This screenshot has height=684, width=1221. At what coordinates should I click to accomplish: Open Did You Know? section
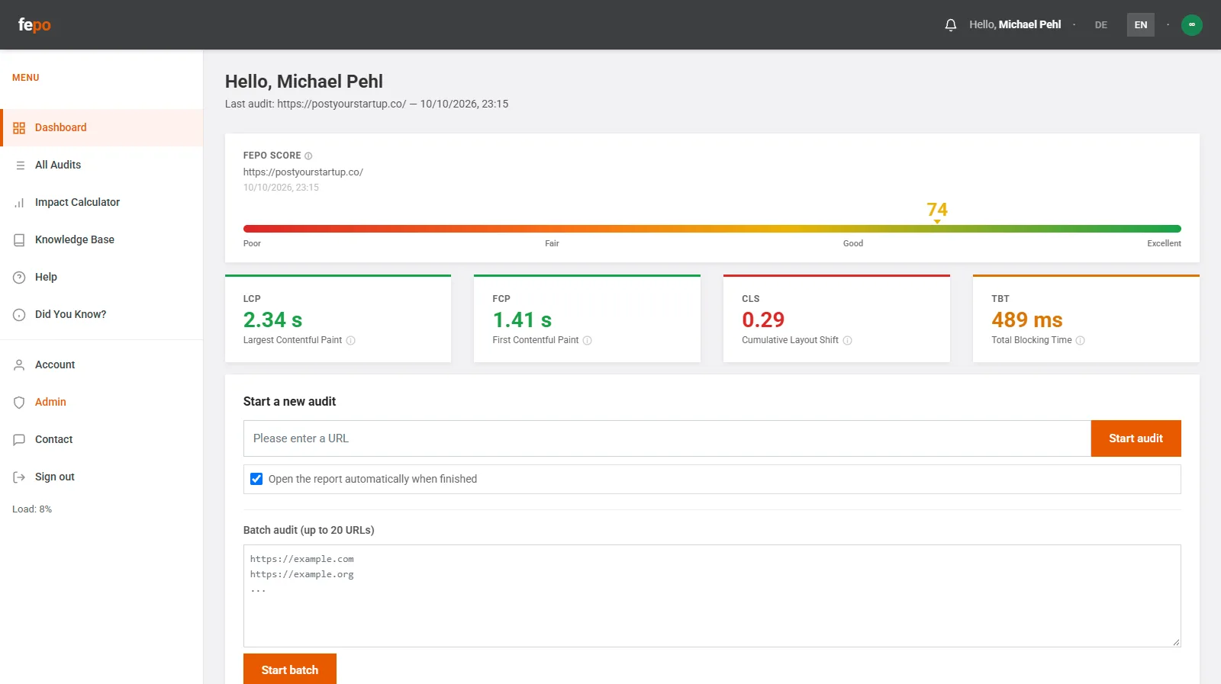[102, 314]
